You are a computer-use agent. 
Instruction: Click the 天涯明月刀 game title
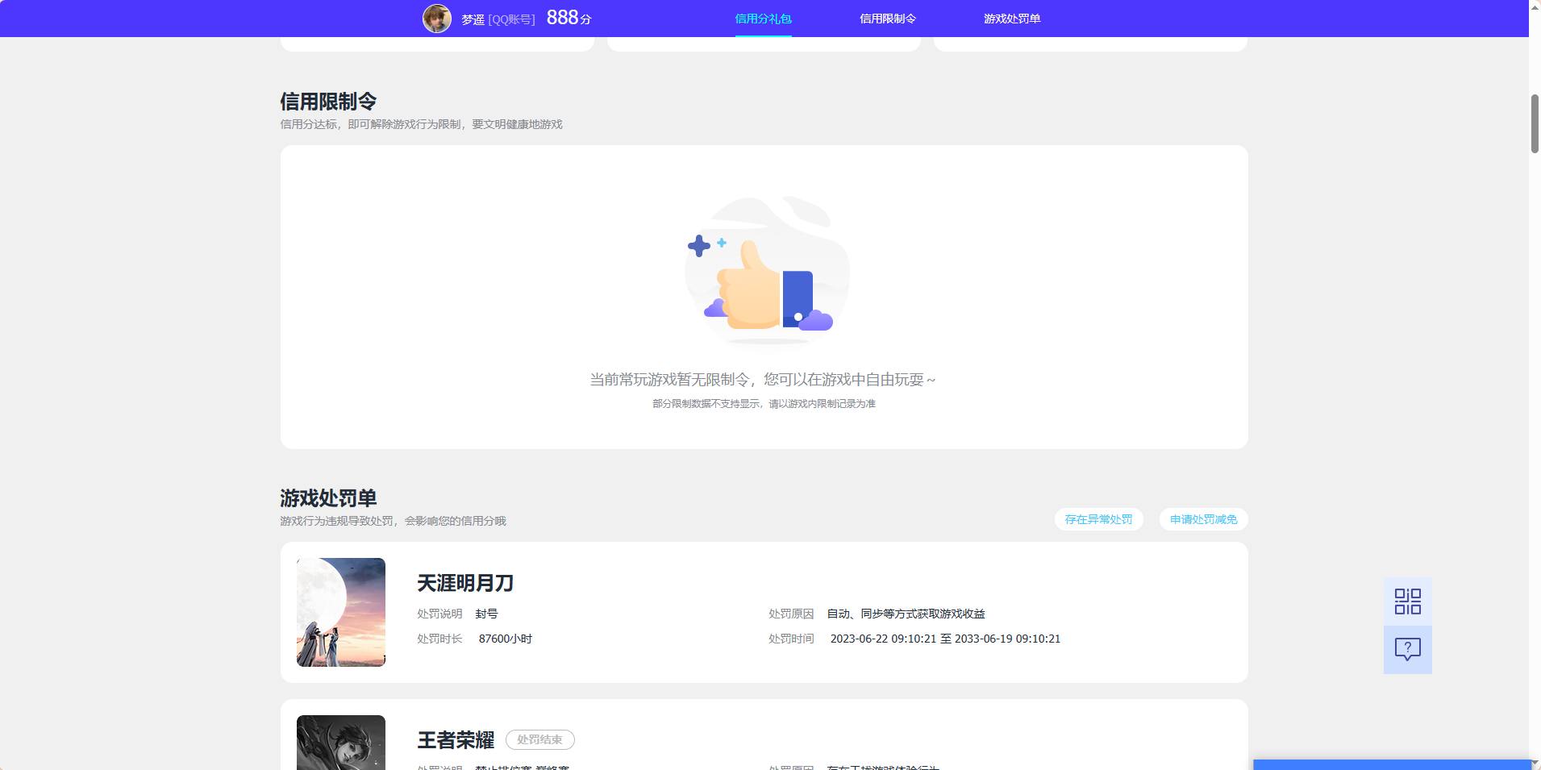click(x=465, y=583)
